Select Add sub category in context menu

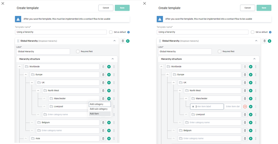pyautogui.click(x=100, y=109)
